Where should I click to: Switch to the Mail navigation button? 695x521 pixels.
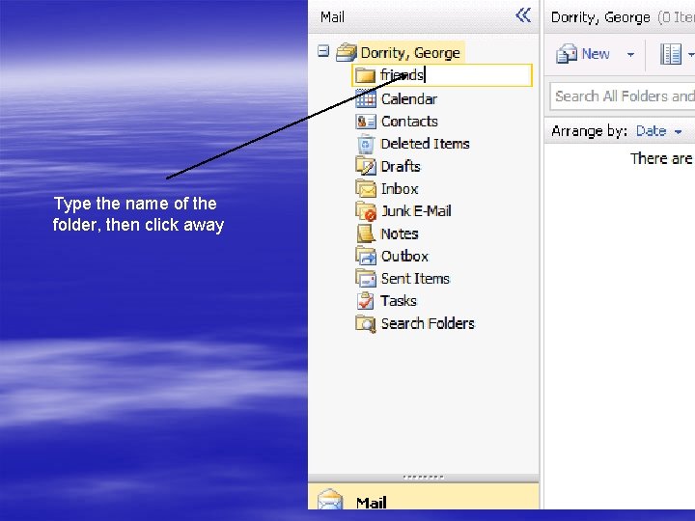pos(424,496)
